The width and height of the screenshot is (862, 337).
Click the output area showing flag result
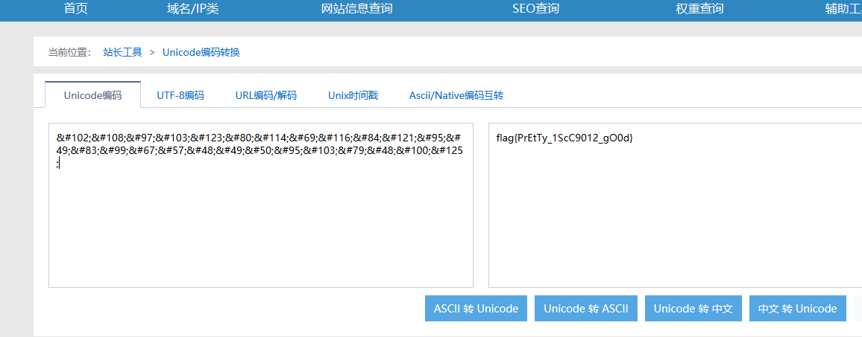coord(675,205)
